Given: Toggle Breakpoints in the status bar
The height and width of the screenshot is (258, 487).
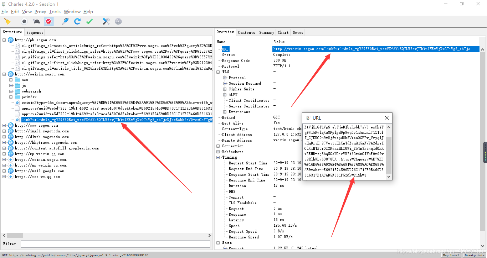Looking at the screenshot, I should [475, 255].
